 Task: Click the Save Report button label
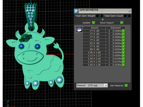pyautogui.click(x=107, y=23)
